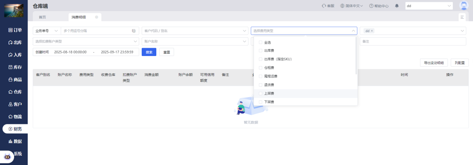Image resolution: width=473 pixels, height=165 pixels.
Task: Click the 导出变动明细 button
Action: pyautogui.click(x=433, y=63)
